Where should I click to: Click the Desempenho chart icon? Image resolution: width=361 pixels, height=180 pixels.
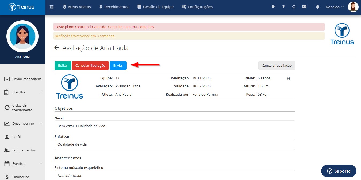click(7, 123)
